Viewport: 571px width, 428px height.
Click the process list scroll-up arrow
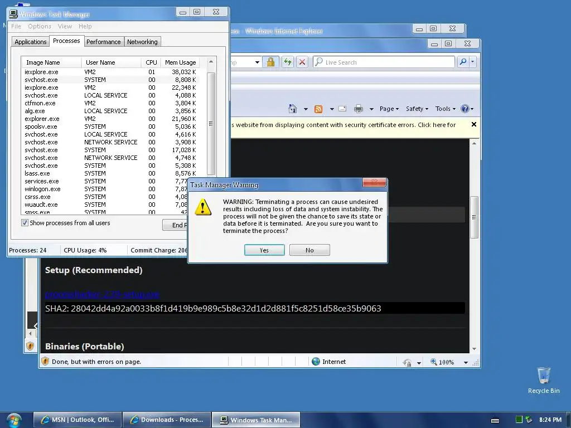pyautogui.click(x=211, y=61)
